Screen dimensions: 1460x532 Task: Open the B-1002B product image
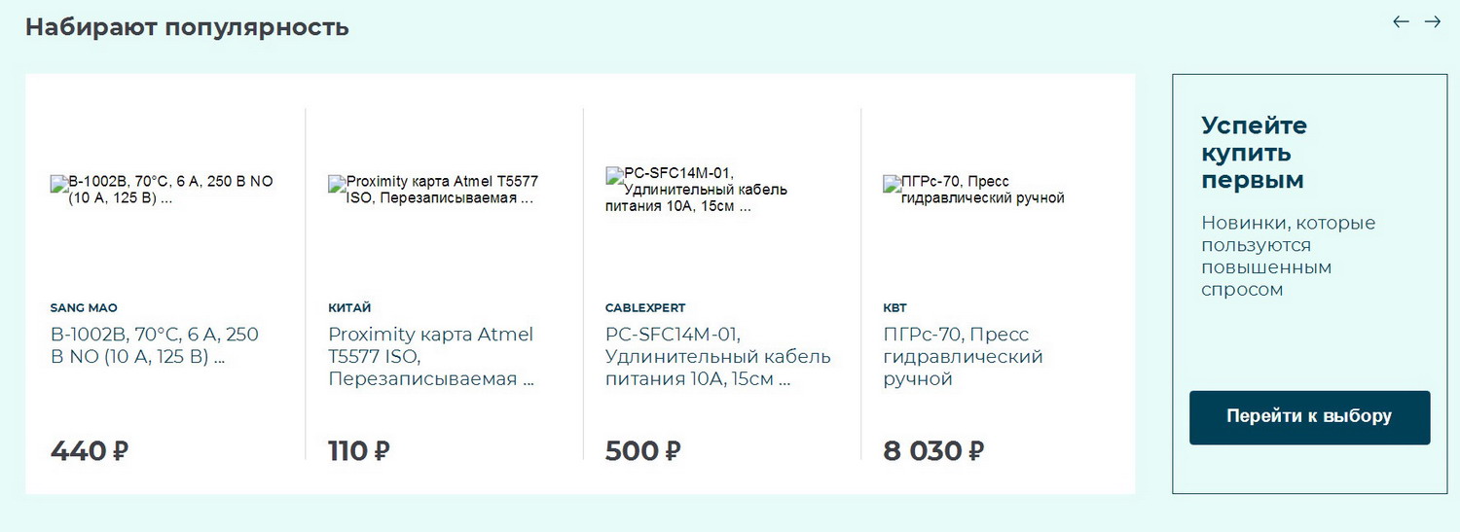click(x=163, y=190)
